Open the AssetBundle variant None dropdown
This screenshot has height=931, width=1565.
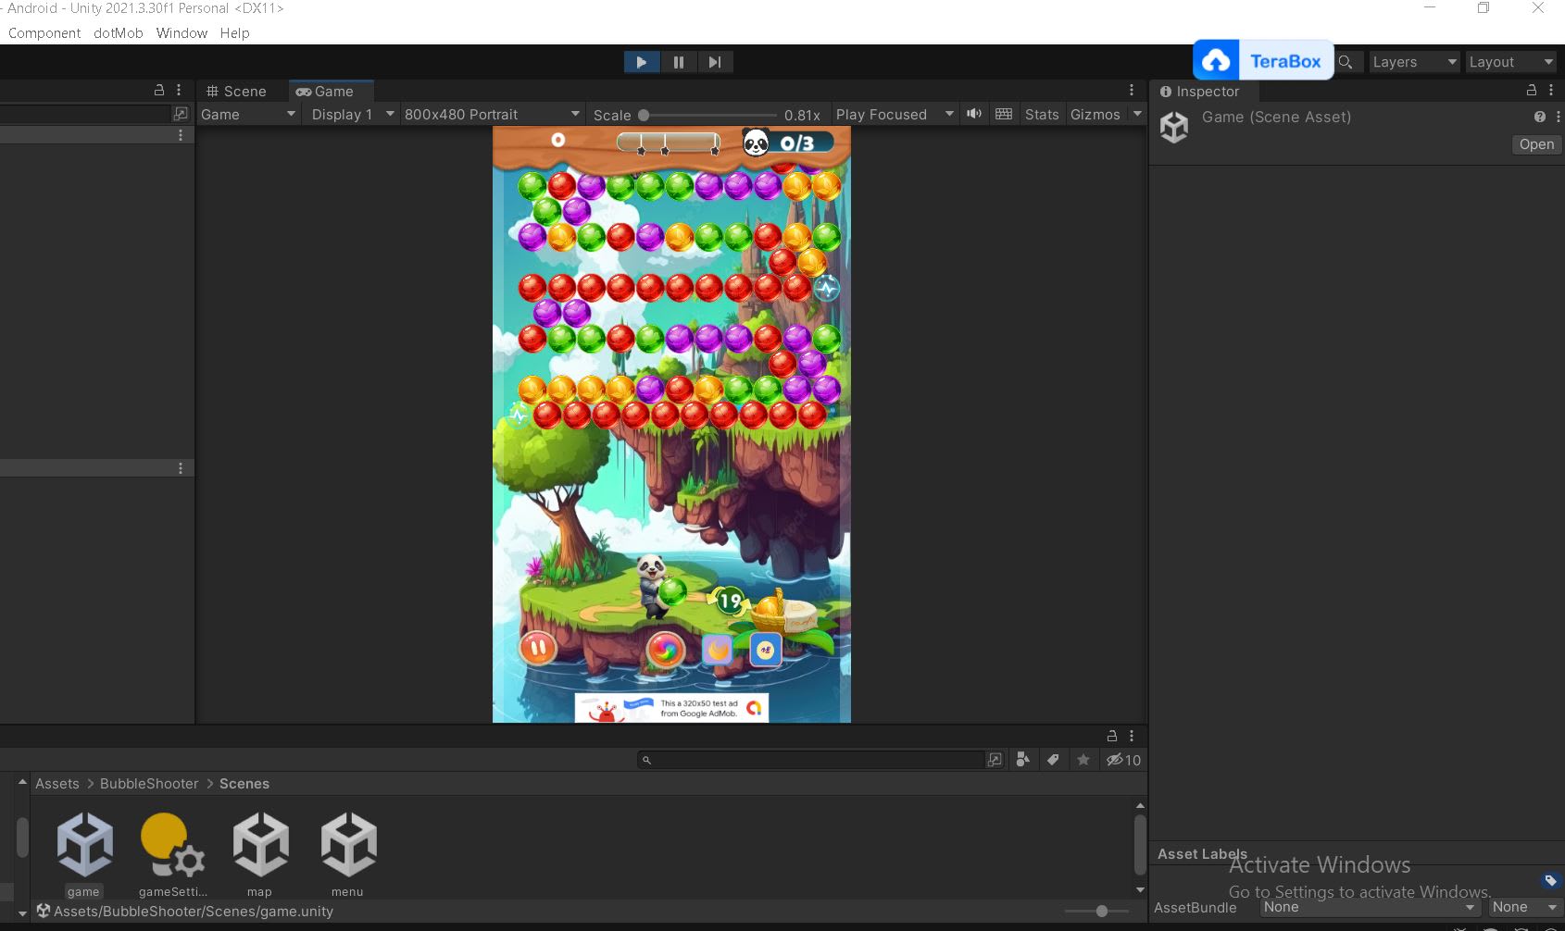[1524, 907]
